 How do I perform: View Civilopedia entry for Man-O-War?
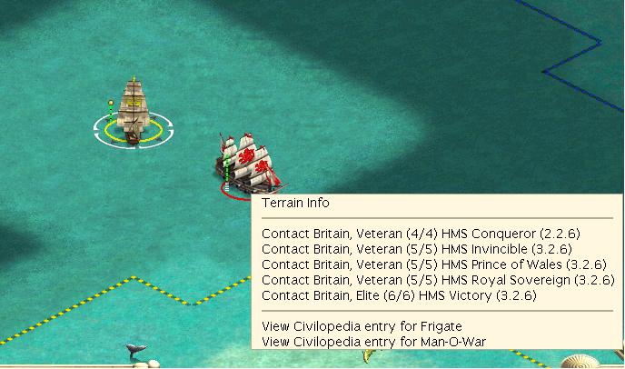(x=374, y=342)
